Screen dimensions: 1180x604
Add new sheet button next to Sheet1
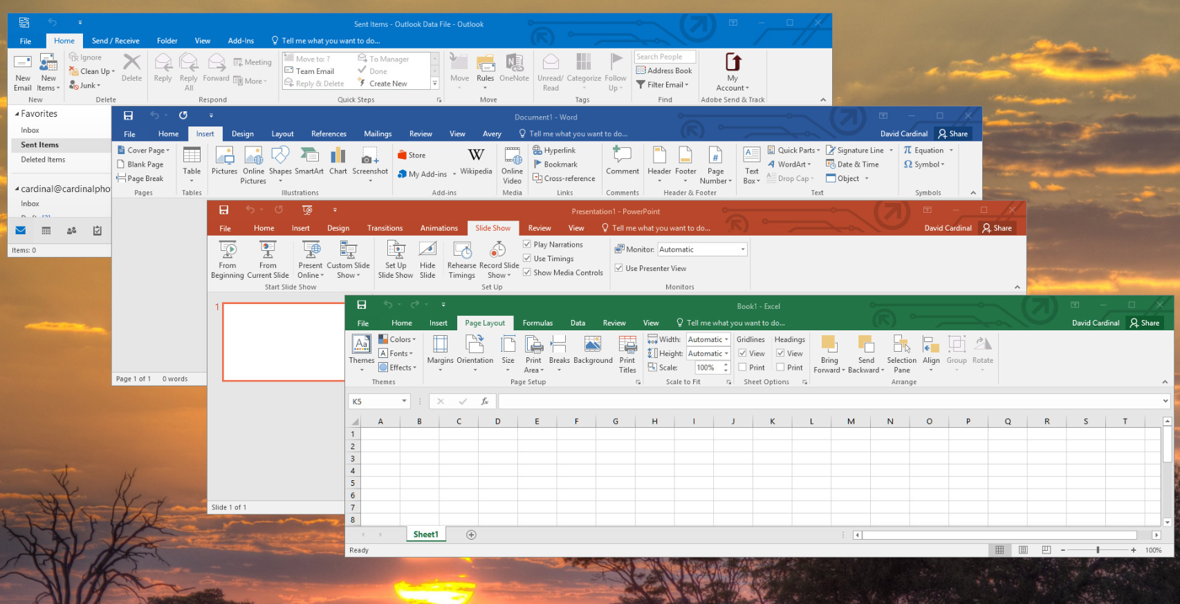[x=471, y=534]
